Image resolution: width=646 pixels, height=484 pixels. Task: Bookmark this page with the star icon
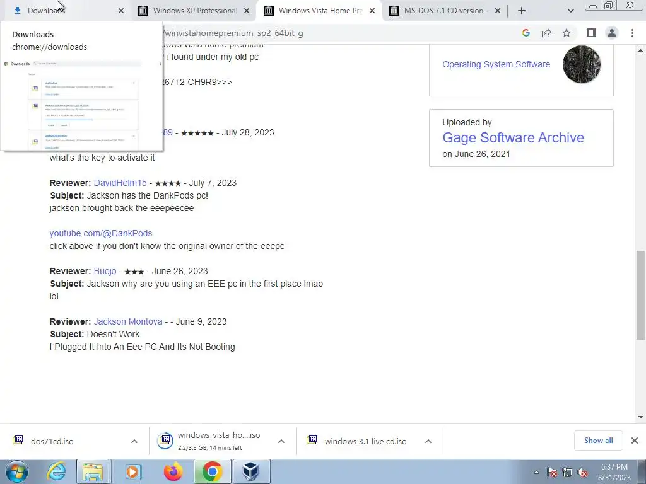coord(567,33)
